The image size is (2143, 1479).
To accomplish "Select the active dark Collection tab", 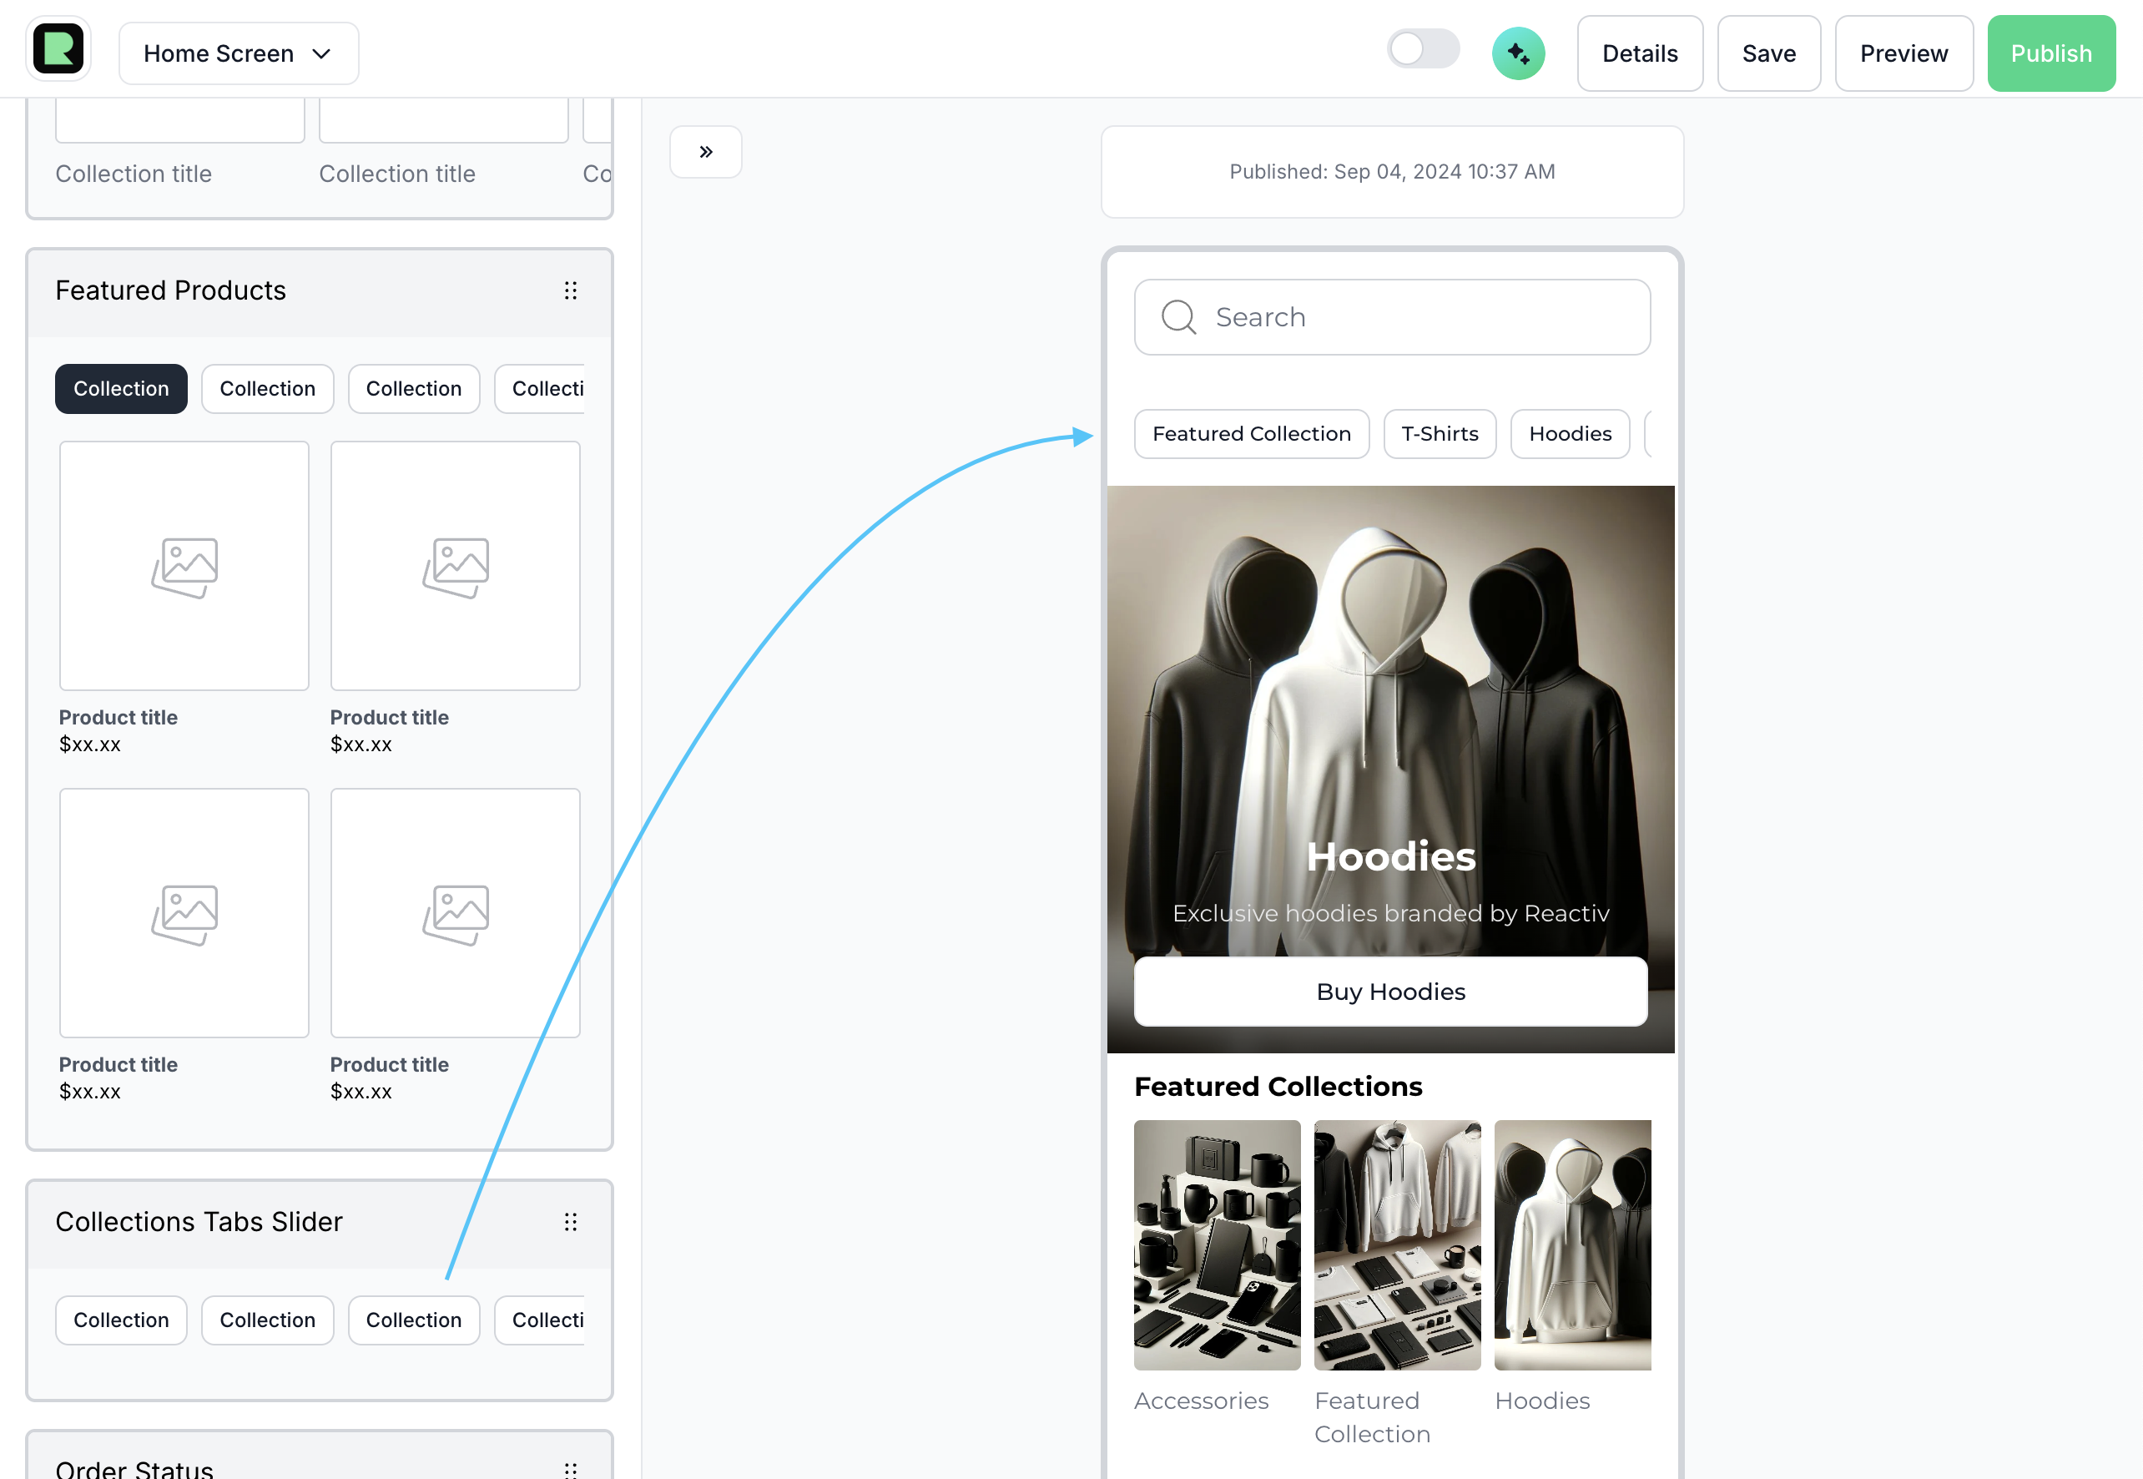I will pos(121,389).
